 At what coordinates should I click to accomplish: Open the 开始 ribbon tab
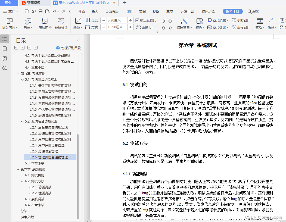82,11
